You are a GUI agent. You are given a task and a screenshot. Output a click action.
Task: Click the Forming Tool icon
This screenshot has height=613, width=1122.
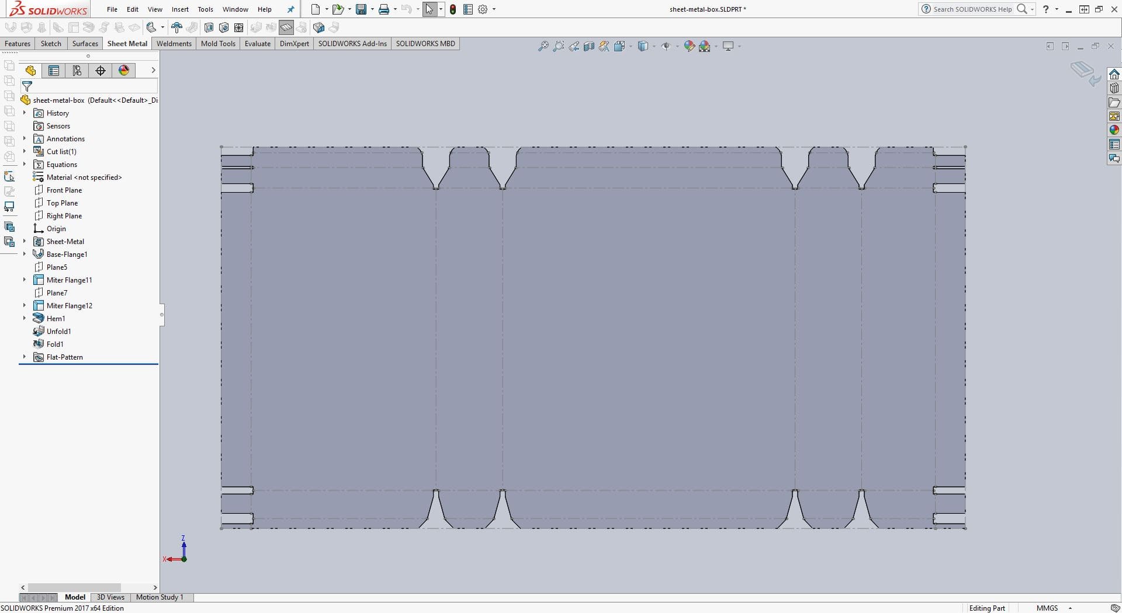pyautogui.click(x=176, y=27)
